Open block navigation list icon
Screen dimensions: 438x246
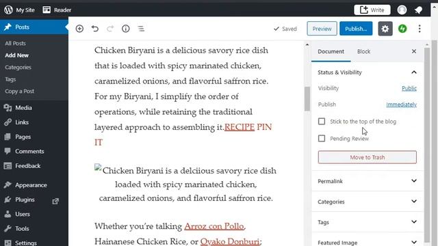141,29
